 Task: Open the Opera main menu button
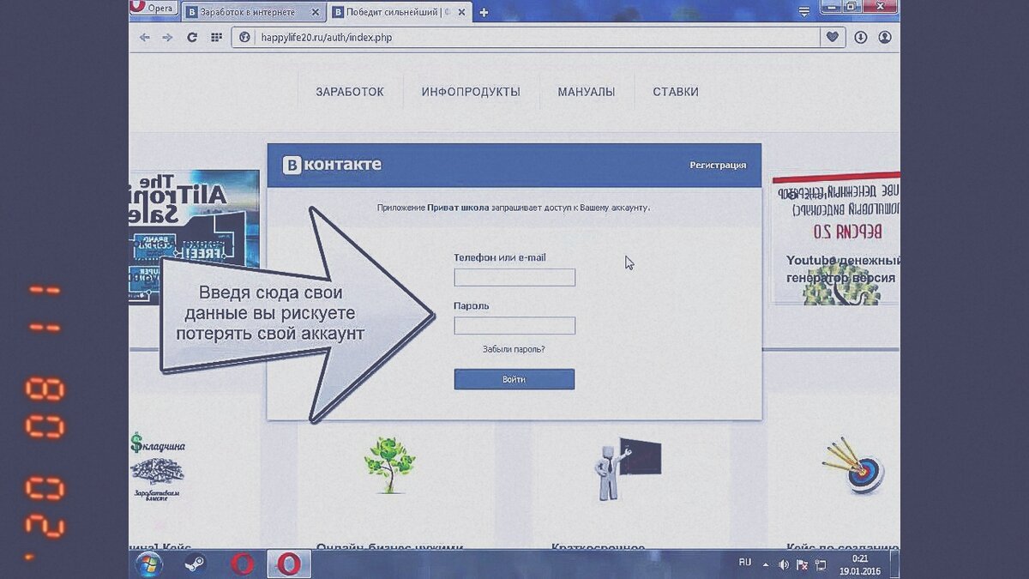coord(153,9)
